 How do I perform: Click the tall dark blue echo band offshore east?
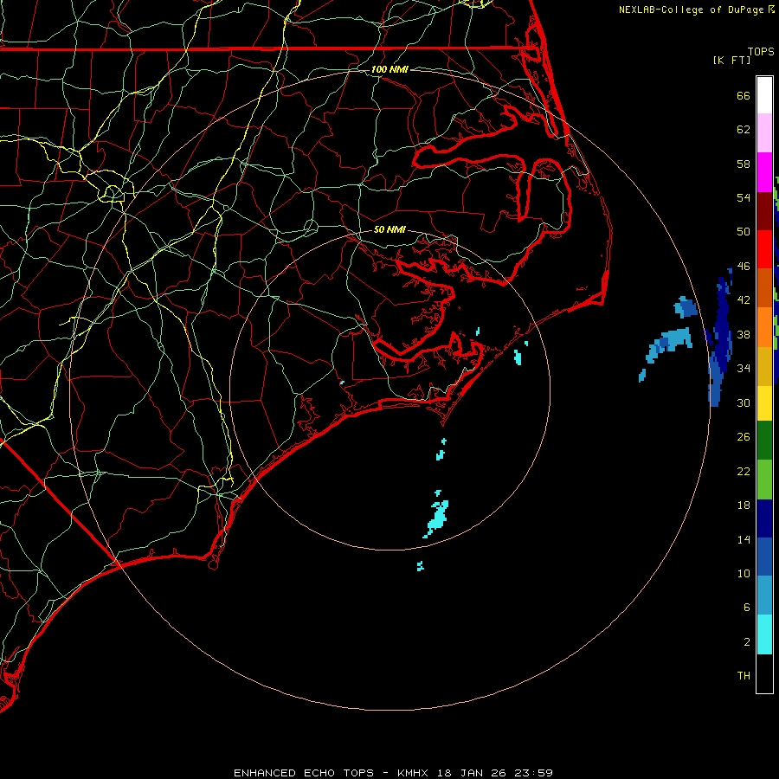pos(721,338)
